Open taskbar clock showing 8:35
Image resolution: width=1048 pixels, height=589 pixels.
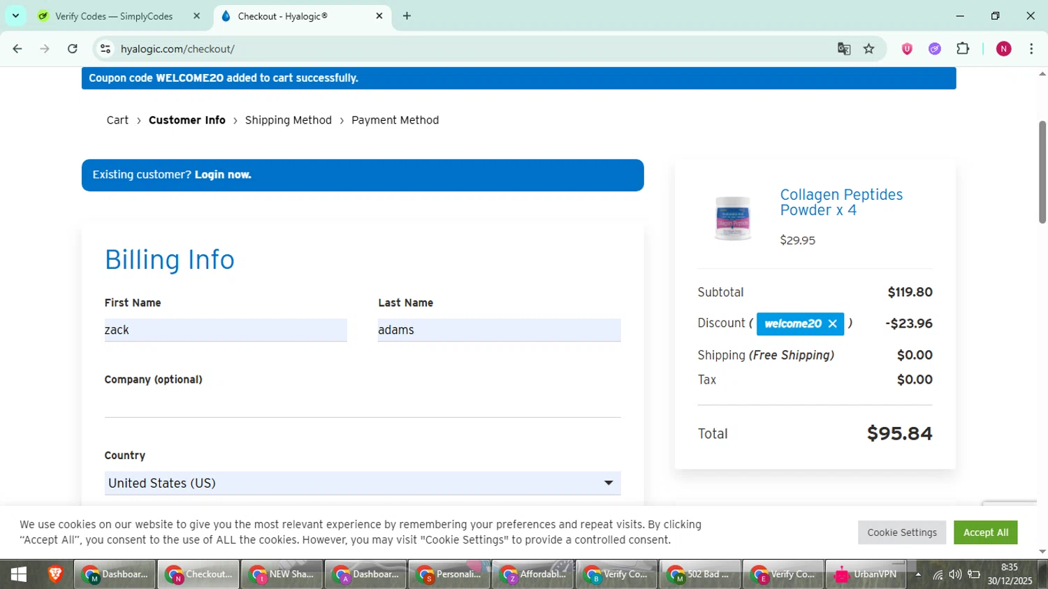[x=1010, y=574]
